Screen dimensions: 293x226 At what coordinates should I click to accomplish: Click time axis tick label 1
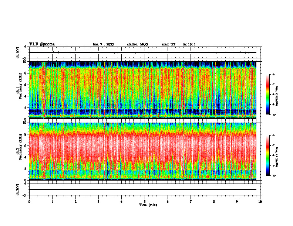click(52, 202)
